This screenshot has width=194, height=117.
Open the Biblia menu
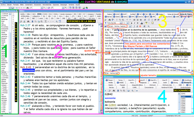[x=22, y=5]
